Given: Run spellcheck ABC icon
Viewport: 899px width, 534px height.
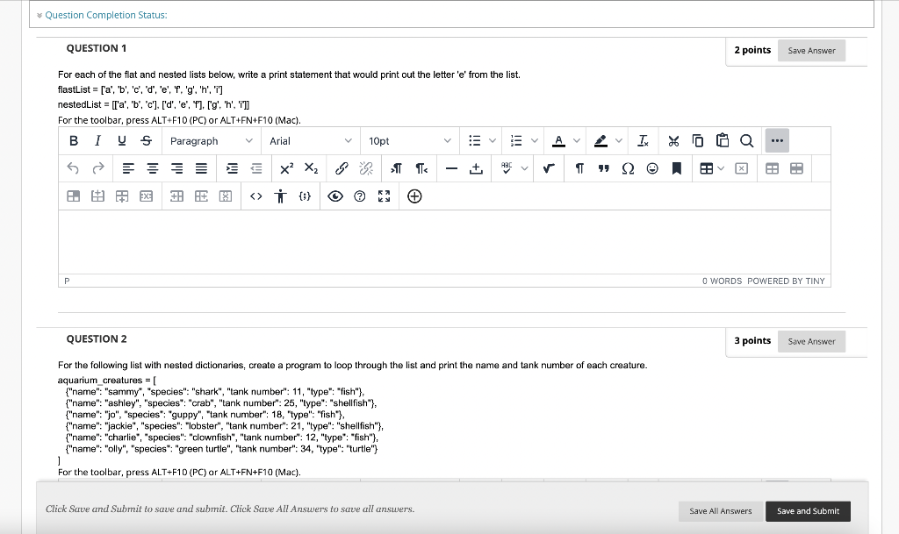Looking at the screenshot, I should pos(507,168).
